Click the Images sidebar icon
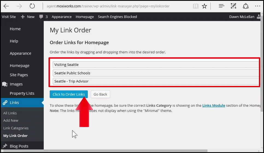Viewport: 264px width, 153px height. click(5, 84)
